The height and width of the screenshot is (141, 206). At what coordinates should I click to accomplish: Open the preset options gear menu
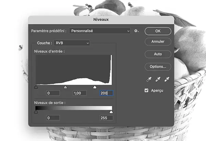(136, 31)
